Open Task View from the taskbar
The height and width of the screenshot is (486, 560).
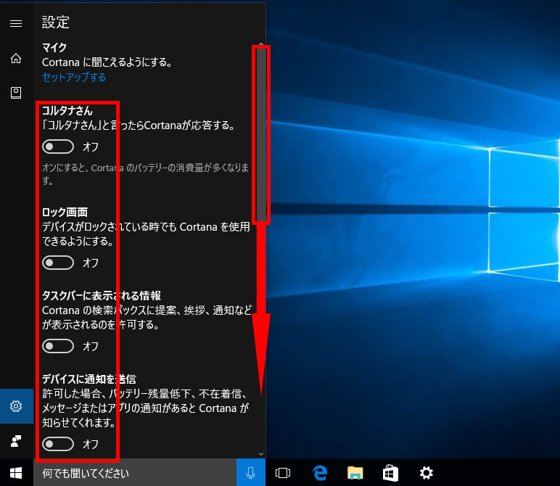[282, 473]
